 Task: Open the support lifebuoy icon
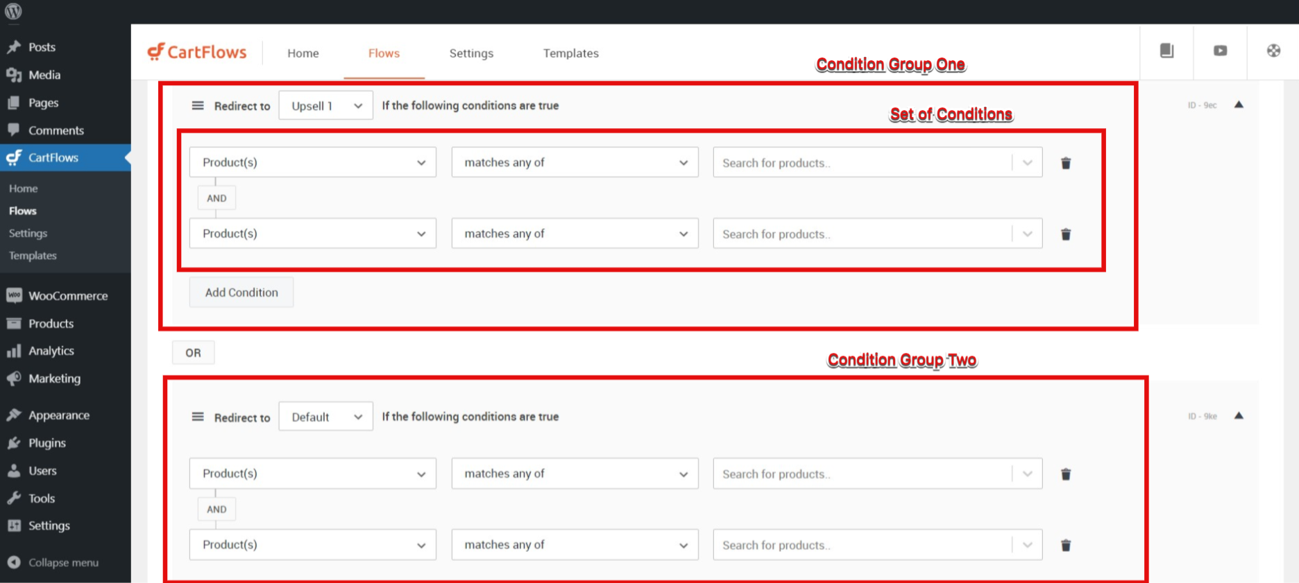[1273, 51]
